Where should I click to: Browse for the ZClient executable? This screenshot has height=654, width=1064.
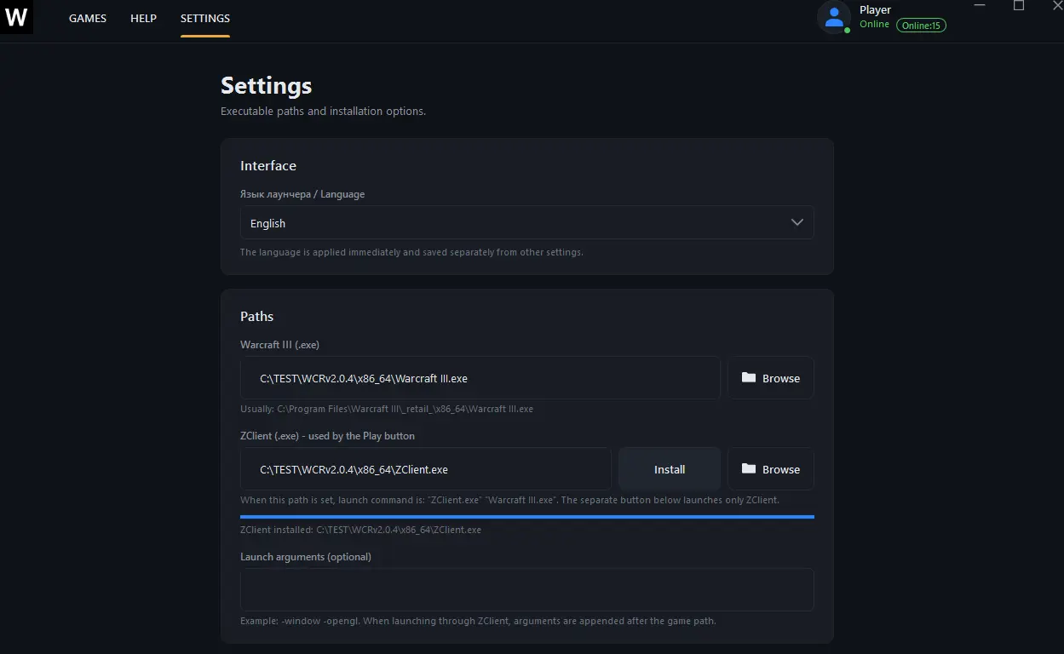point(771,469)
